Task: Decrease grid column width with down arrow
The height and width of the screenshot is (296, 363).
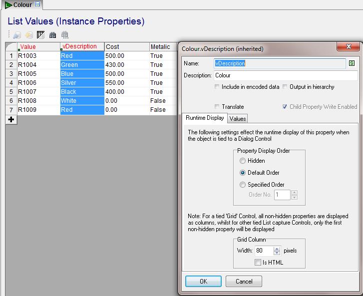Action: click(278, 253)
